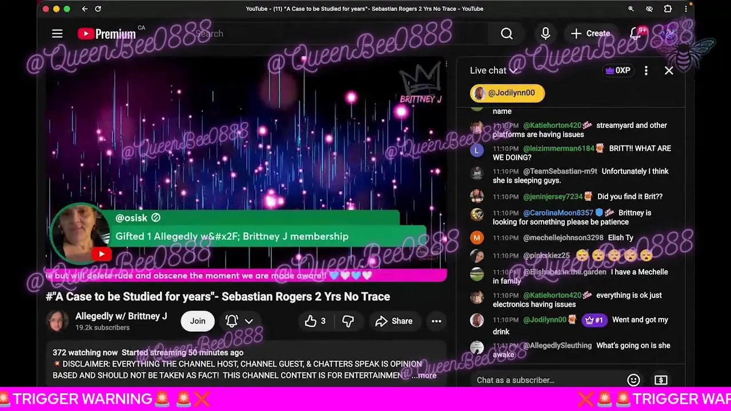Click '372 watching now' text
The image size is (731, 411).
(85, 353)
